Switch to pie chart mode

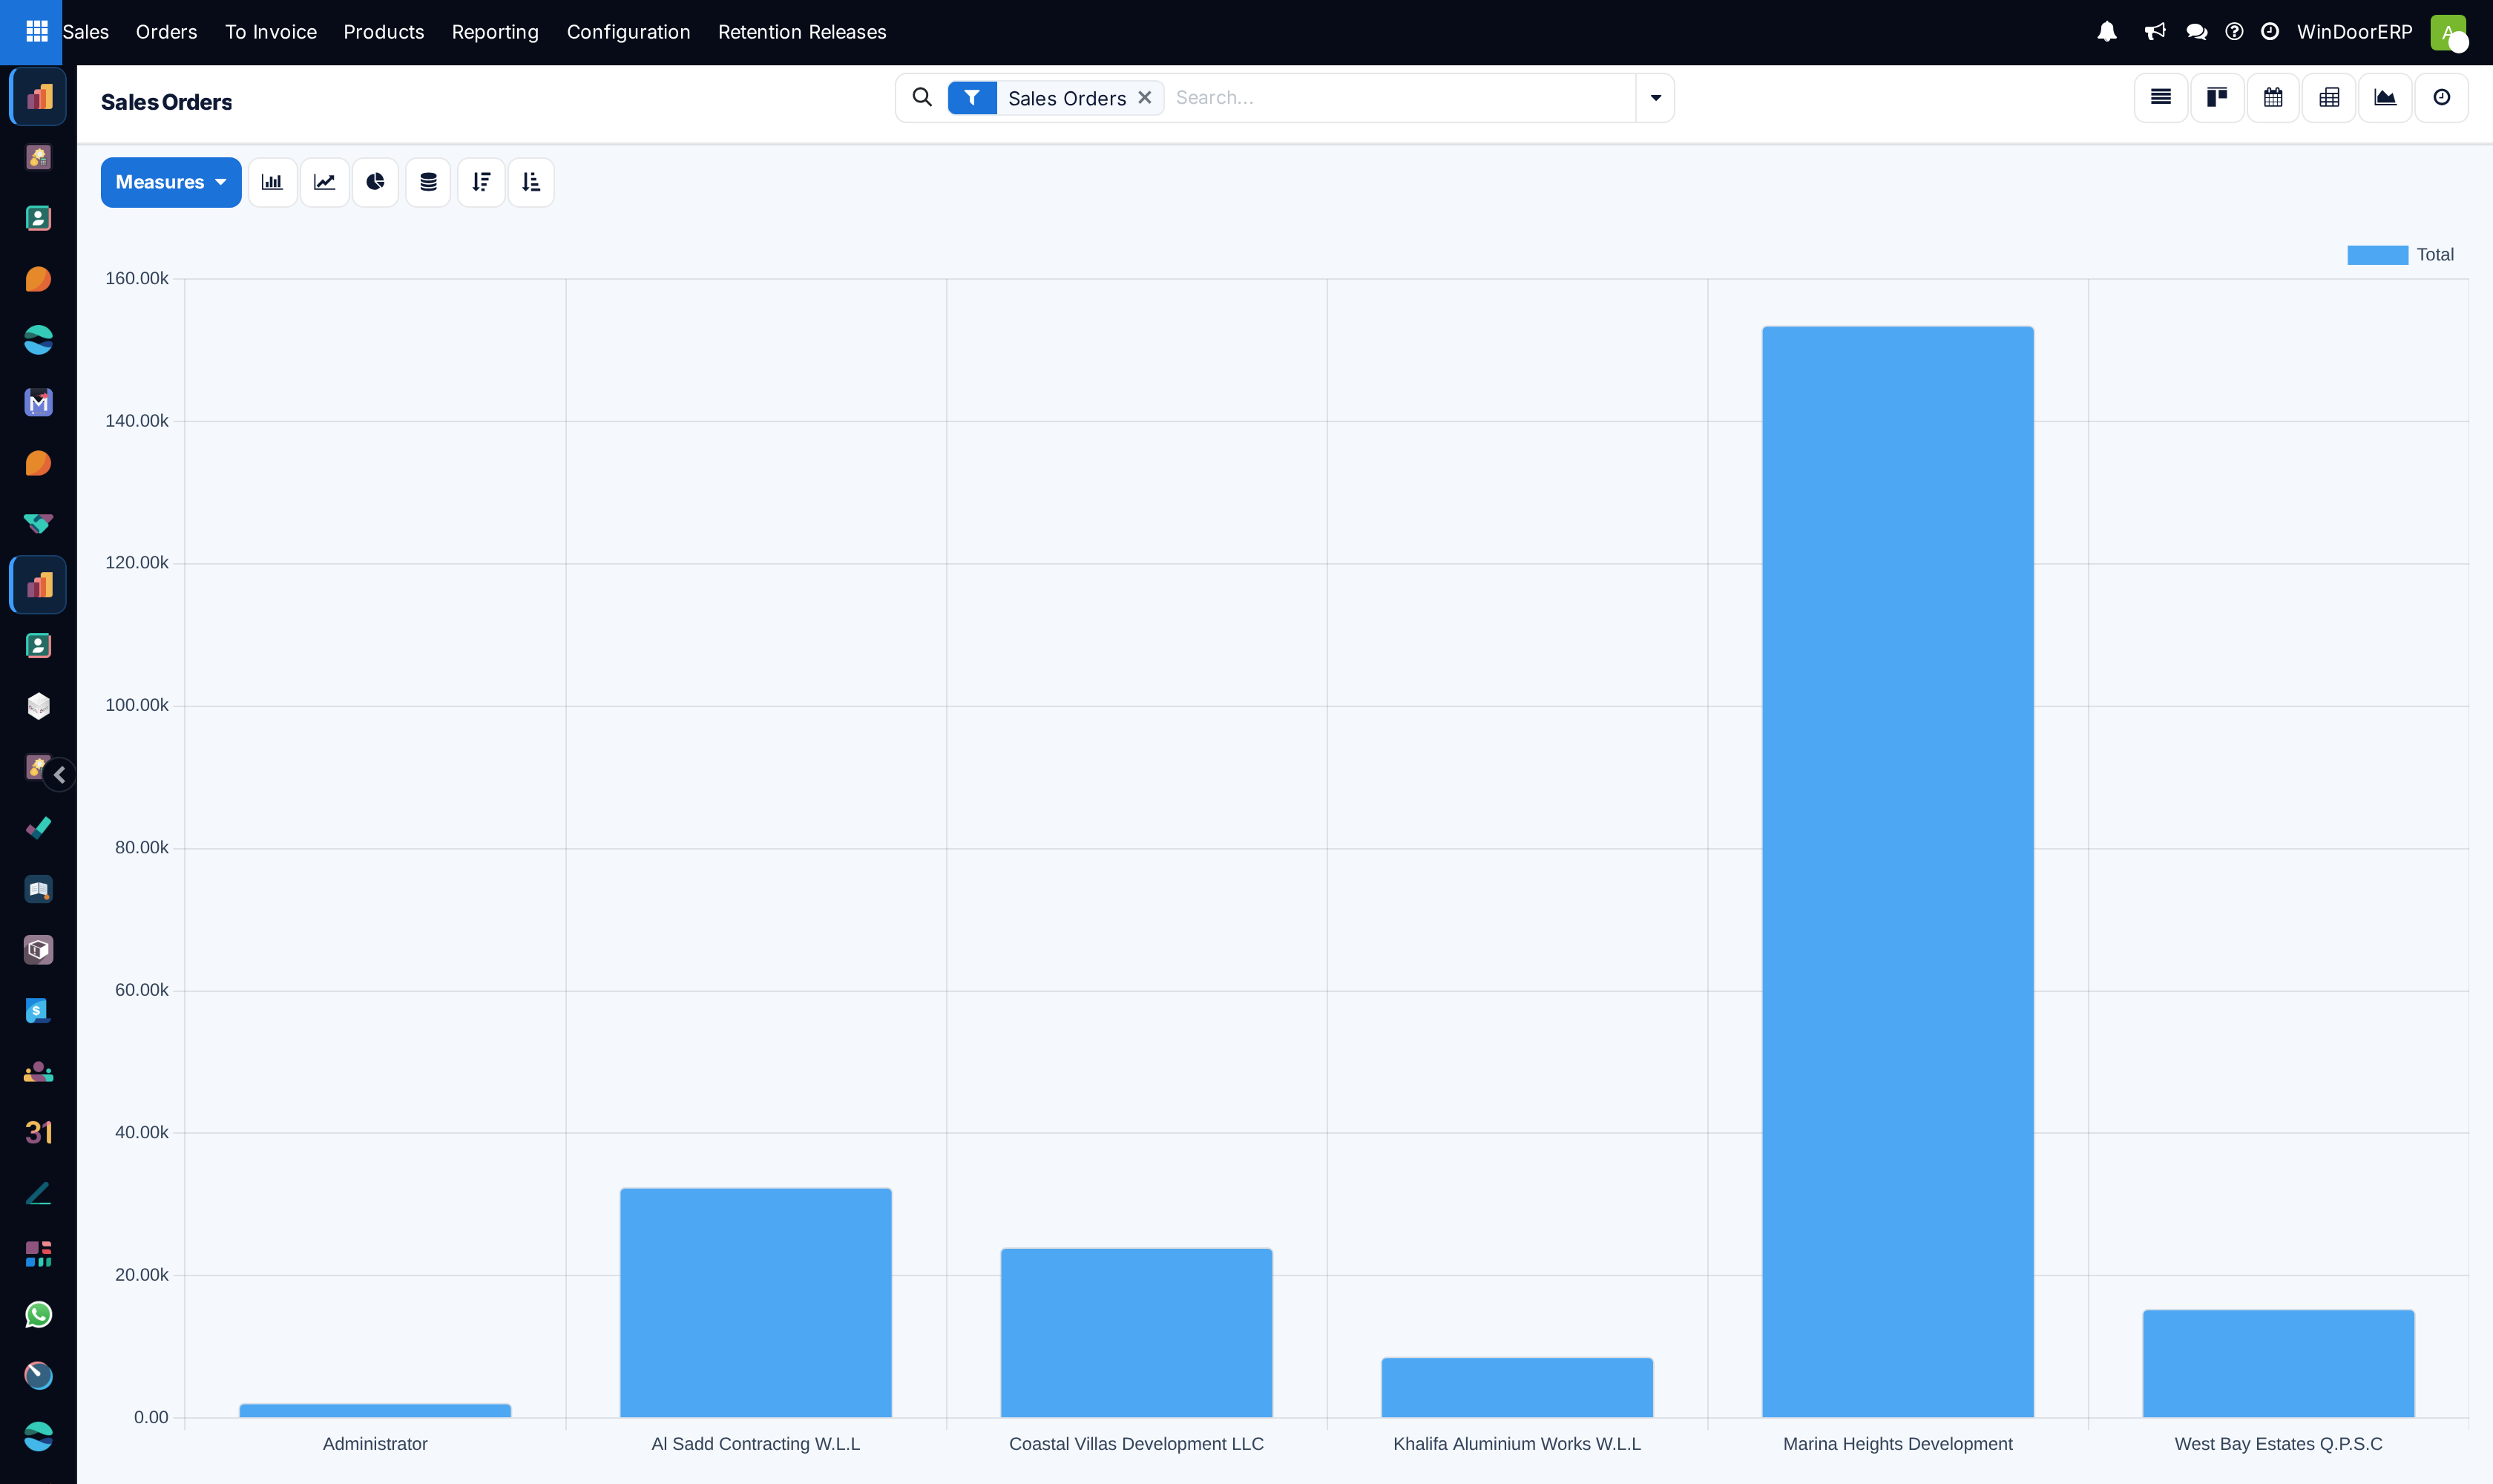tap(376, 182)
